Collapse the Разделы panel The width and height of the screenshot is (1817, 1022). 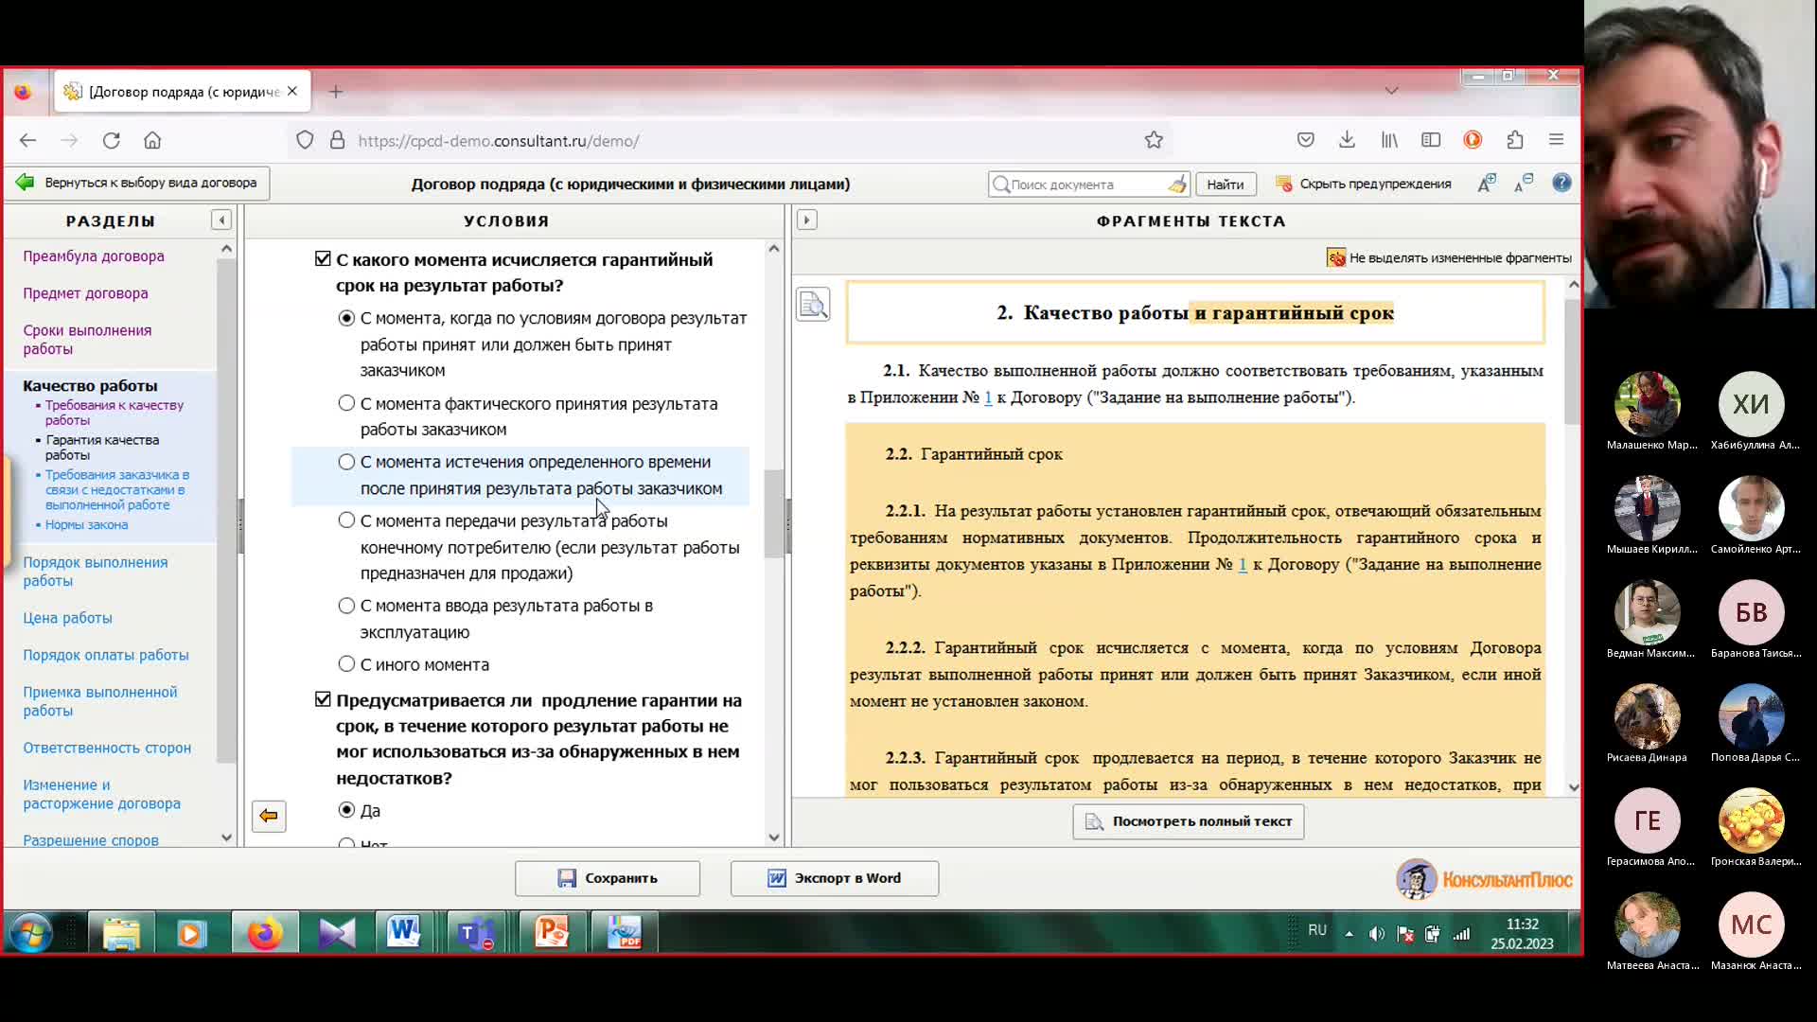[221, 220]
